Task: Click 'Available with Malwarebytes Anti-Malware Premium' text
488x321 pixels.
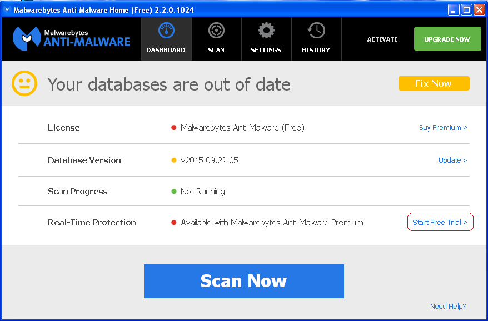Action: pos(272,222)
